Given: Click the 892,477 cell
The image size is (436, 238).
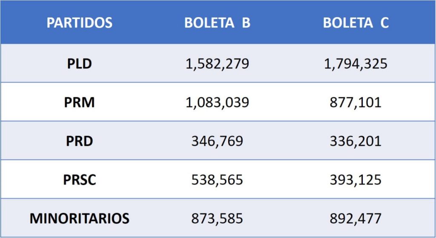Looking at the screenshot, I should 356,218.
